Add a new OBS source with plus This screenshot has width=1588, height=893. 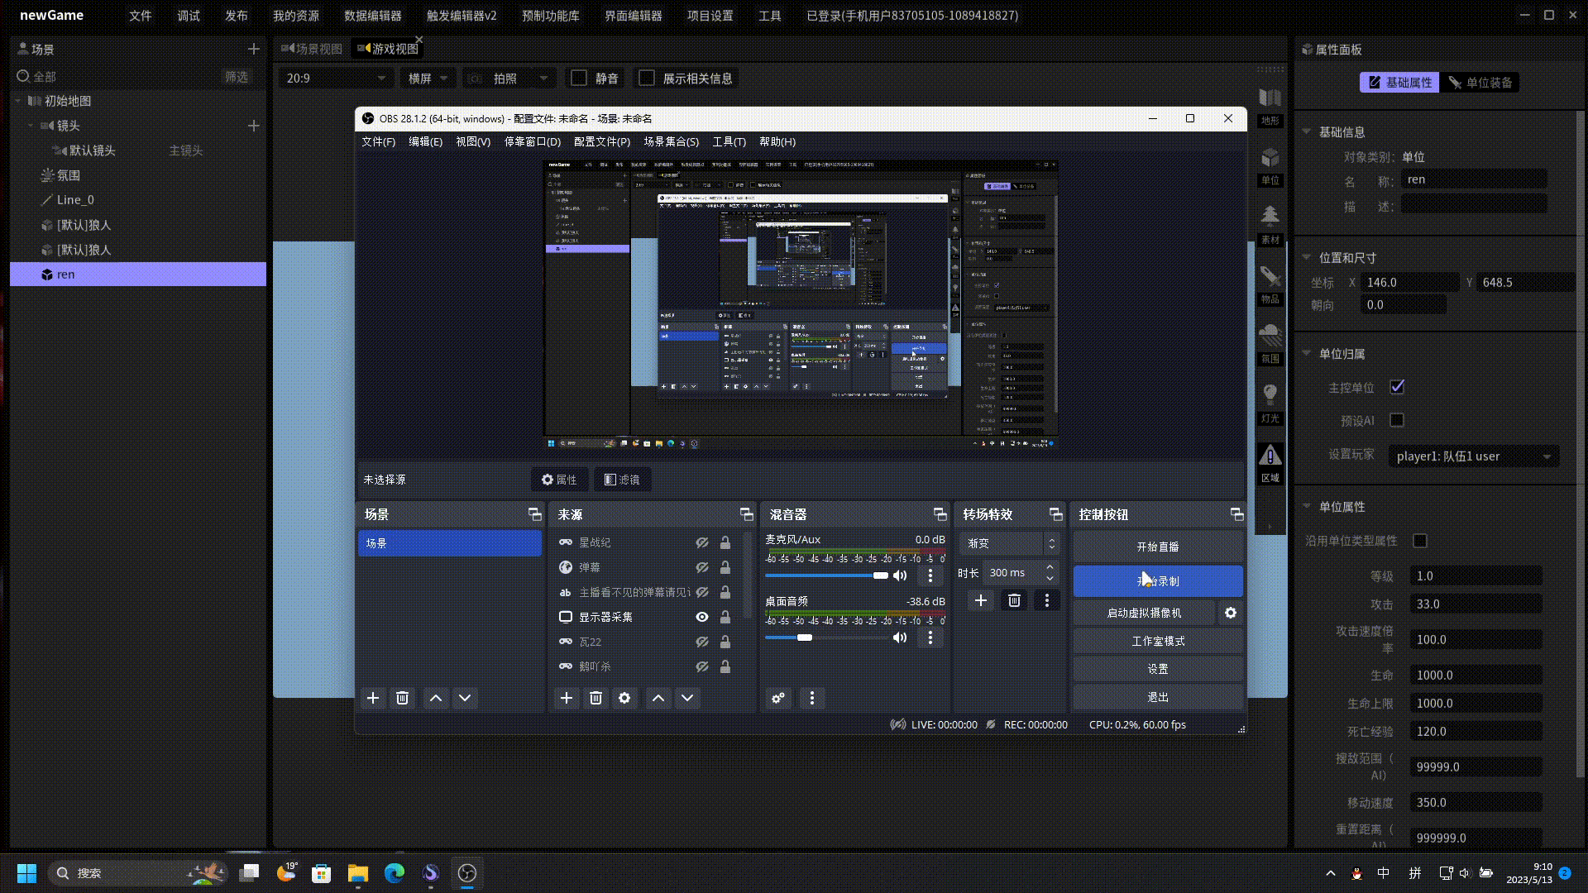(566, 699)
